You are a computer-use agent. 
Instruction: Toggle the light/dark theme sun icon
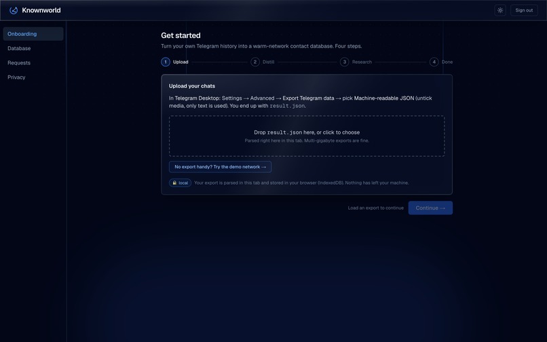pyautogui.click(x=500, y=10)
